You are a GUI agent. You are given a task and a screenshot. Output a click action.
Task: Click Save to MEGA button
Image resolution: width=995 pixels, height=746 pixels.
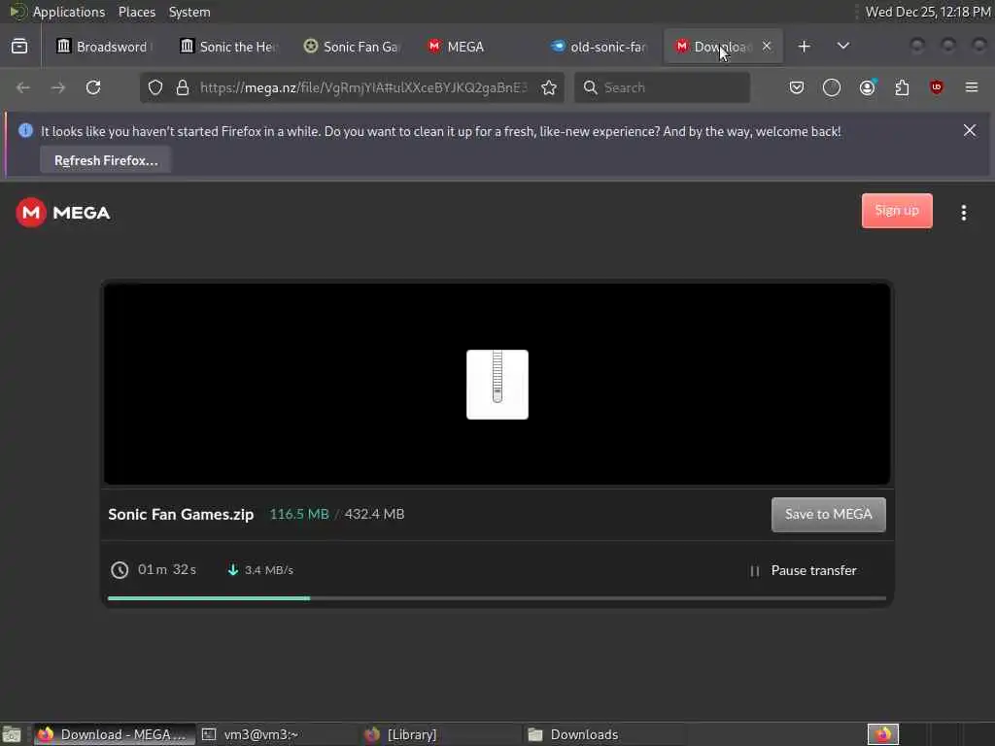pos(828,515)
